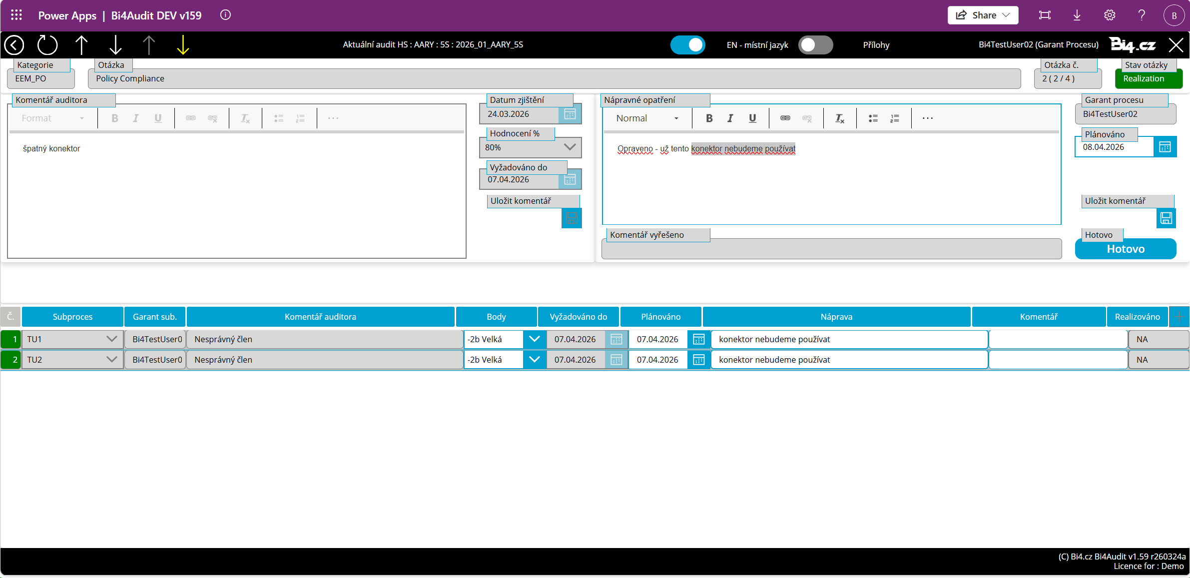Screen dimensions: 1190x578
Task: Open Plánováno calendar in row TU1
Action: pos(698,340)
